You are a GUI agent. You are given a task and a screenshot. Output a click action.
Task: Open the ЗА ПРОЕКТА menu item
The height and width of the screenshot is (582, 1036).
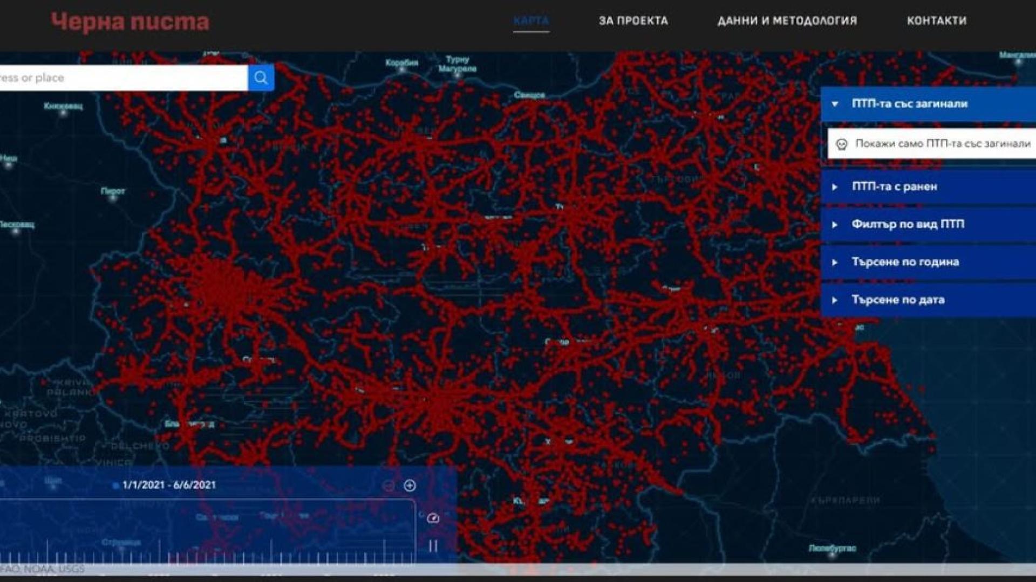click(633, 20)
